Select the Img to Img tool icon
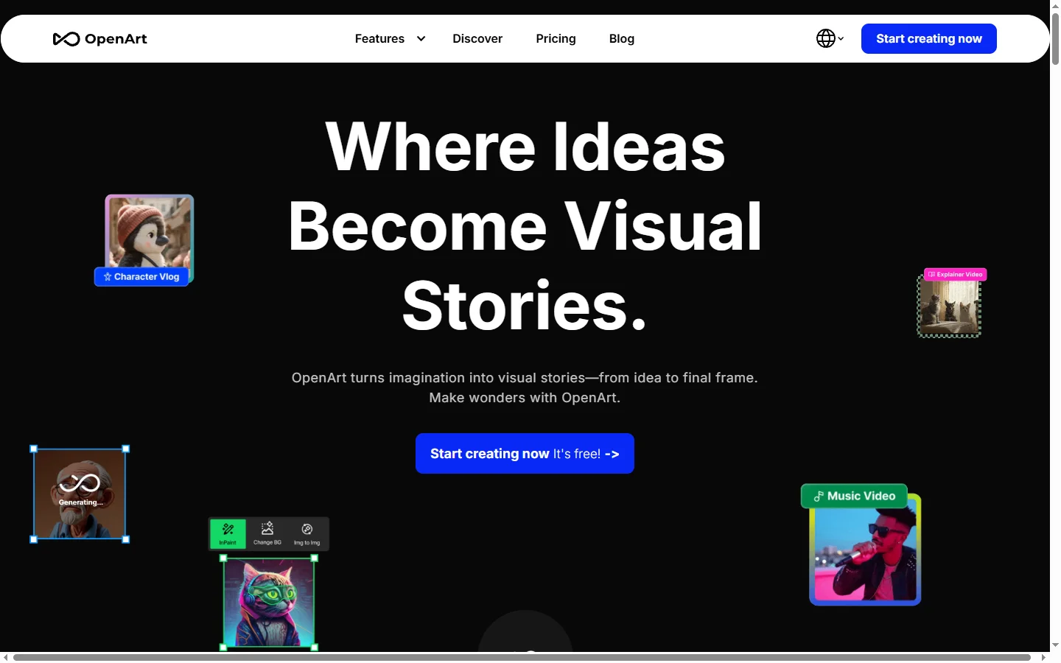This screenshot has width=1061, height=663. click(x=307, y=533)
